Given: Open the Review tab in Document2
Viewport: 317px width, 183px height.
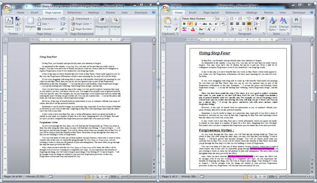Looking at the screenshot, I should point(269,13).
